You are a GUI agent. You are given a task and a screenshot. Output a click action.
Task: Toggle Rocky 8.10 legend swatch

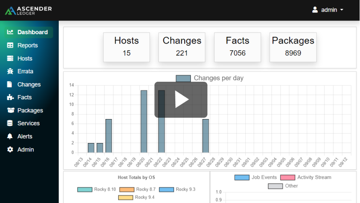(x=85, y=190)
